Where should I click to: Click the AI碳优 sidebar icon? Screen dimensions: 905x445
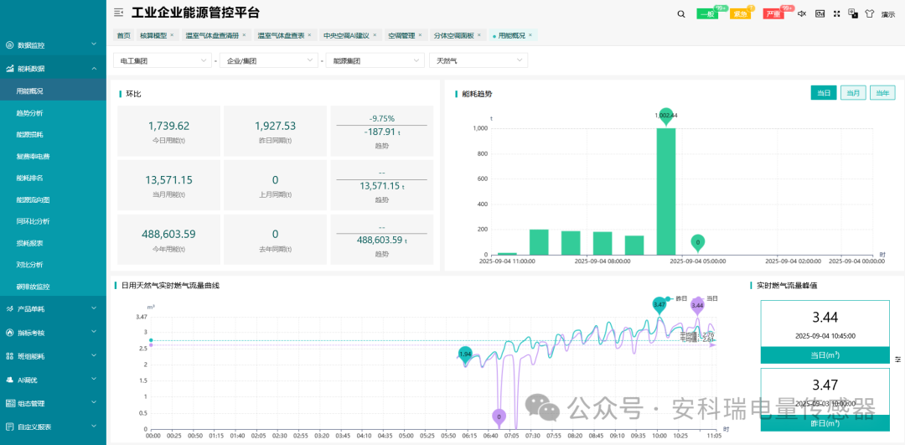coord(9,380)
